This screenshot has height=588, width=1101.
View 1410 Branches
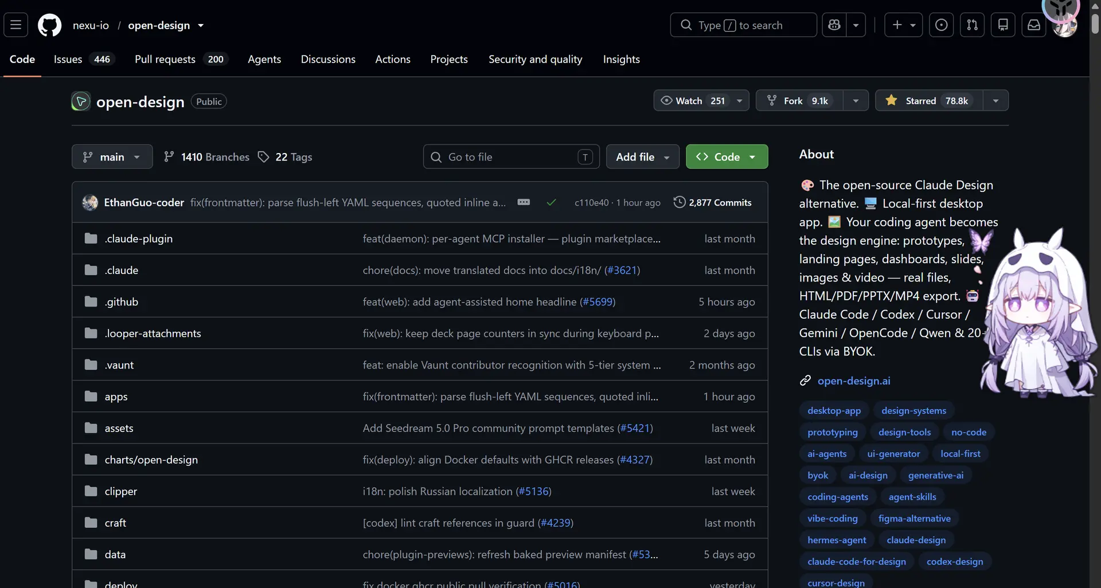coord(206,156)
